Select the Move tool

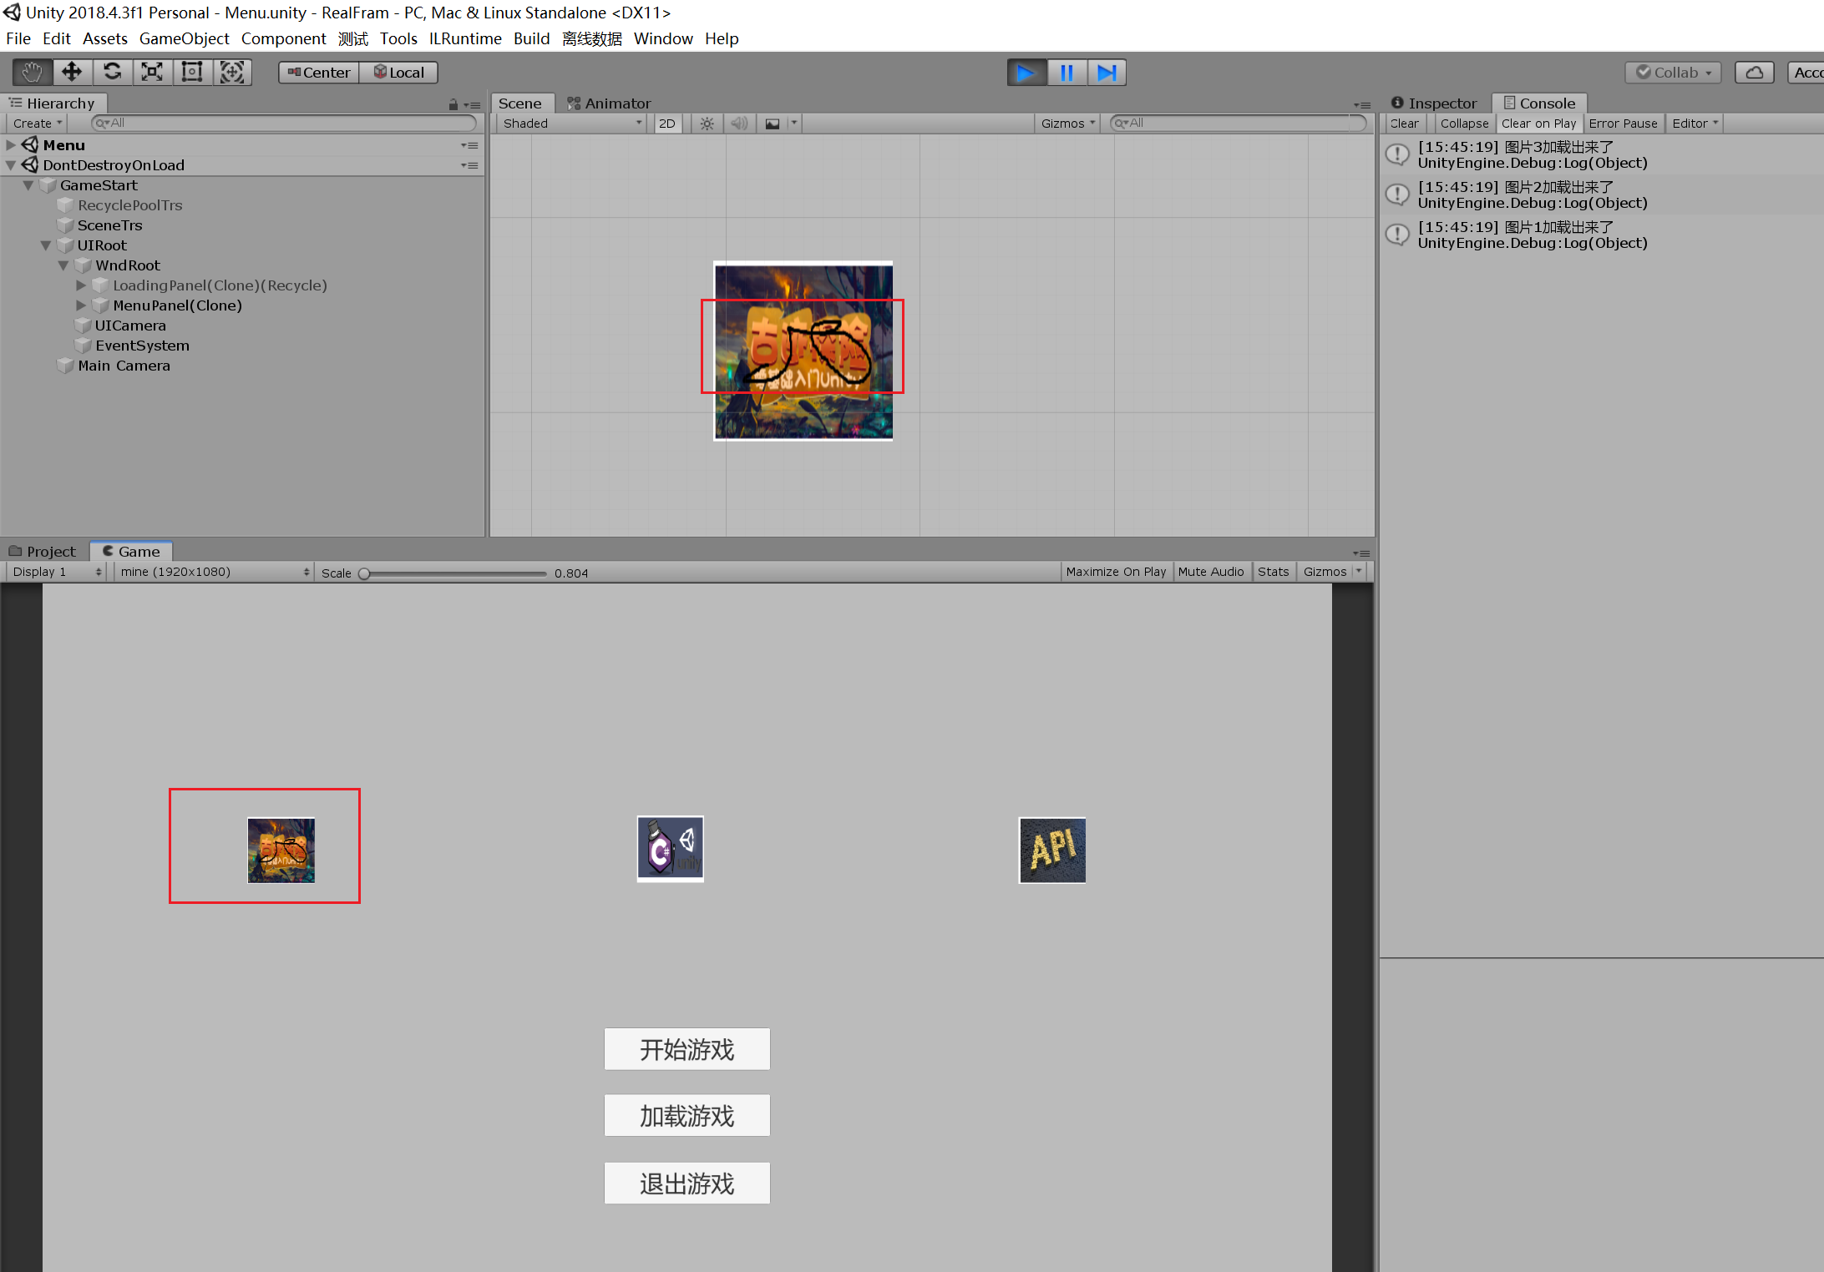point(73,73)
